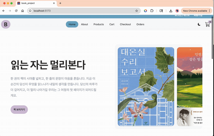This screenshot has width=214, height=136.
Task: Click the browser home icon
Action: [22, 11]
